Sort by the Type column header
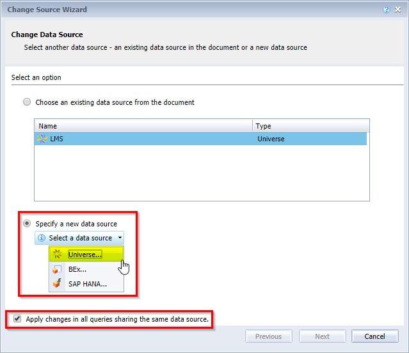This screenshot has width=409, height=353. pos(311,126)
